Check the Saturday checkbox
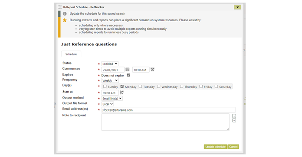 [x=216, y=87]
